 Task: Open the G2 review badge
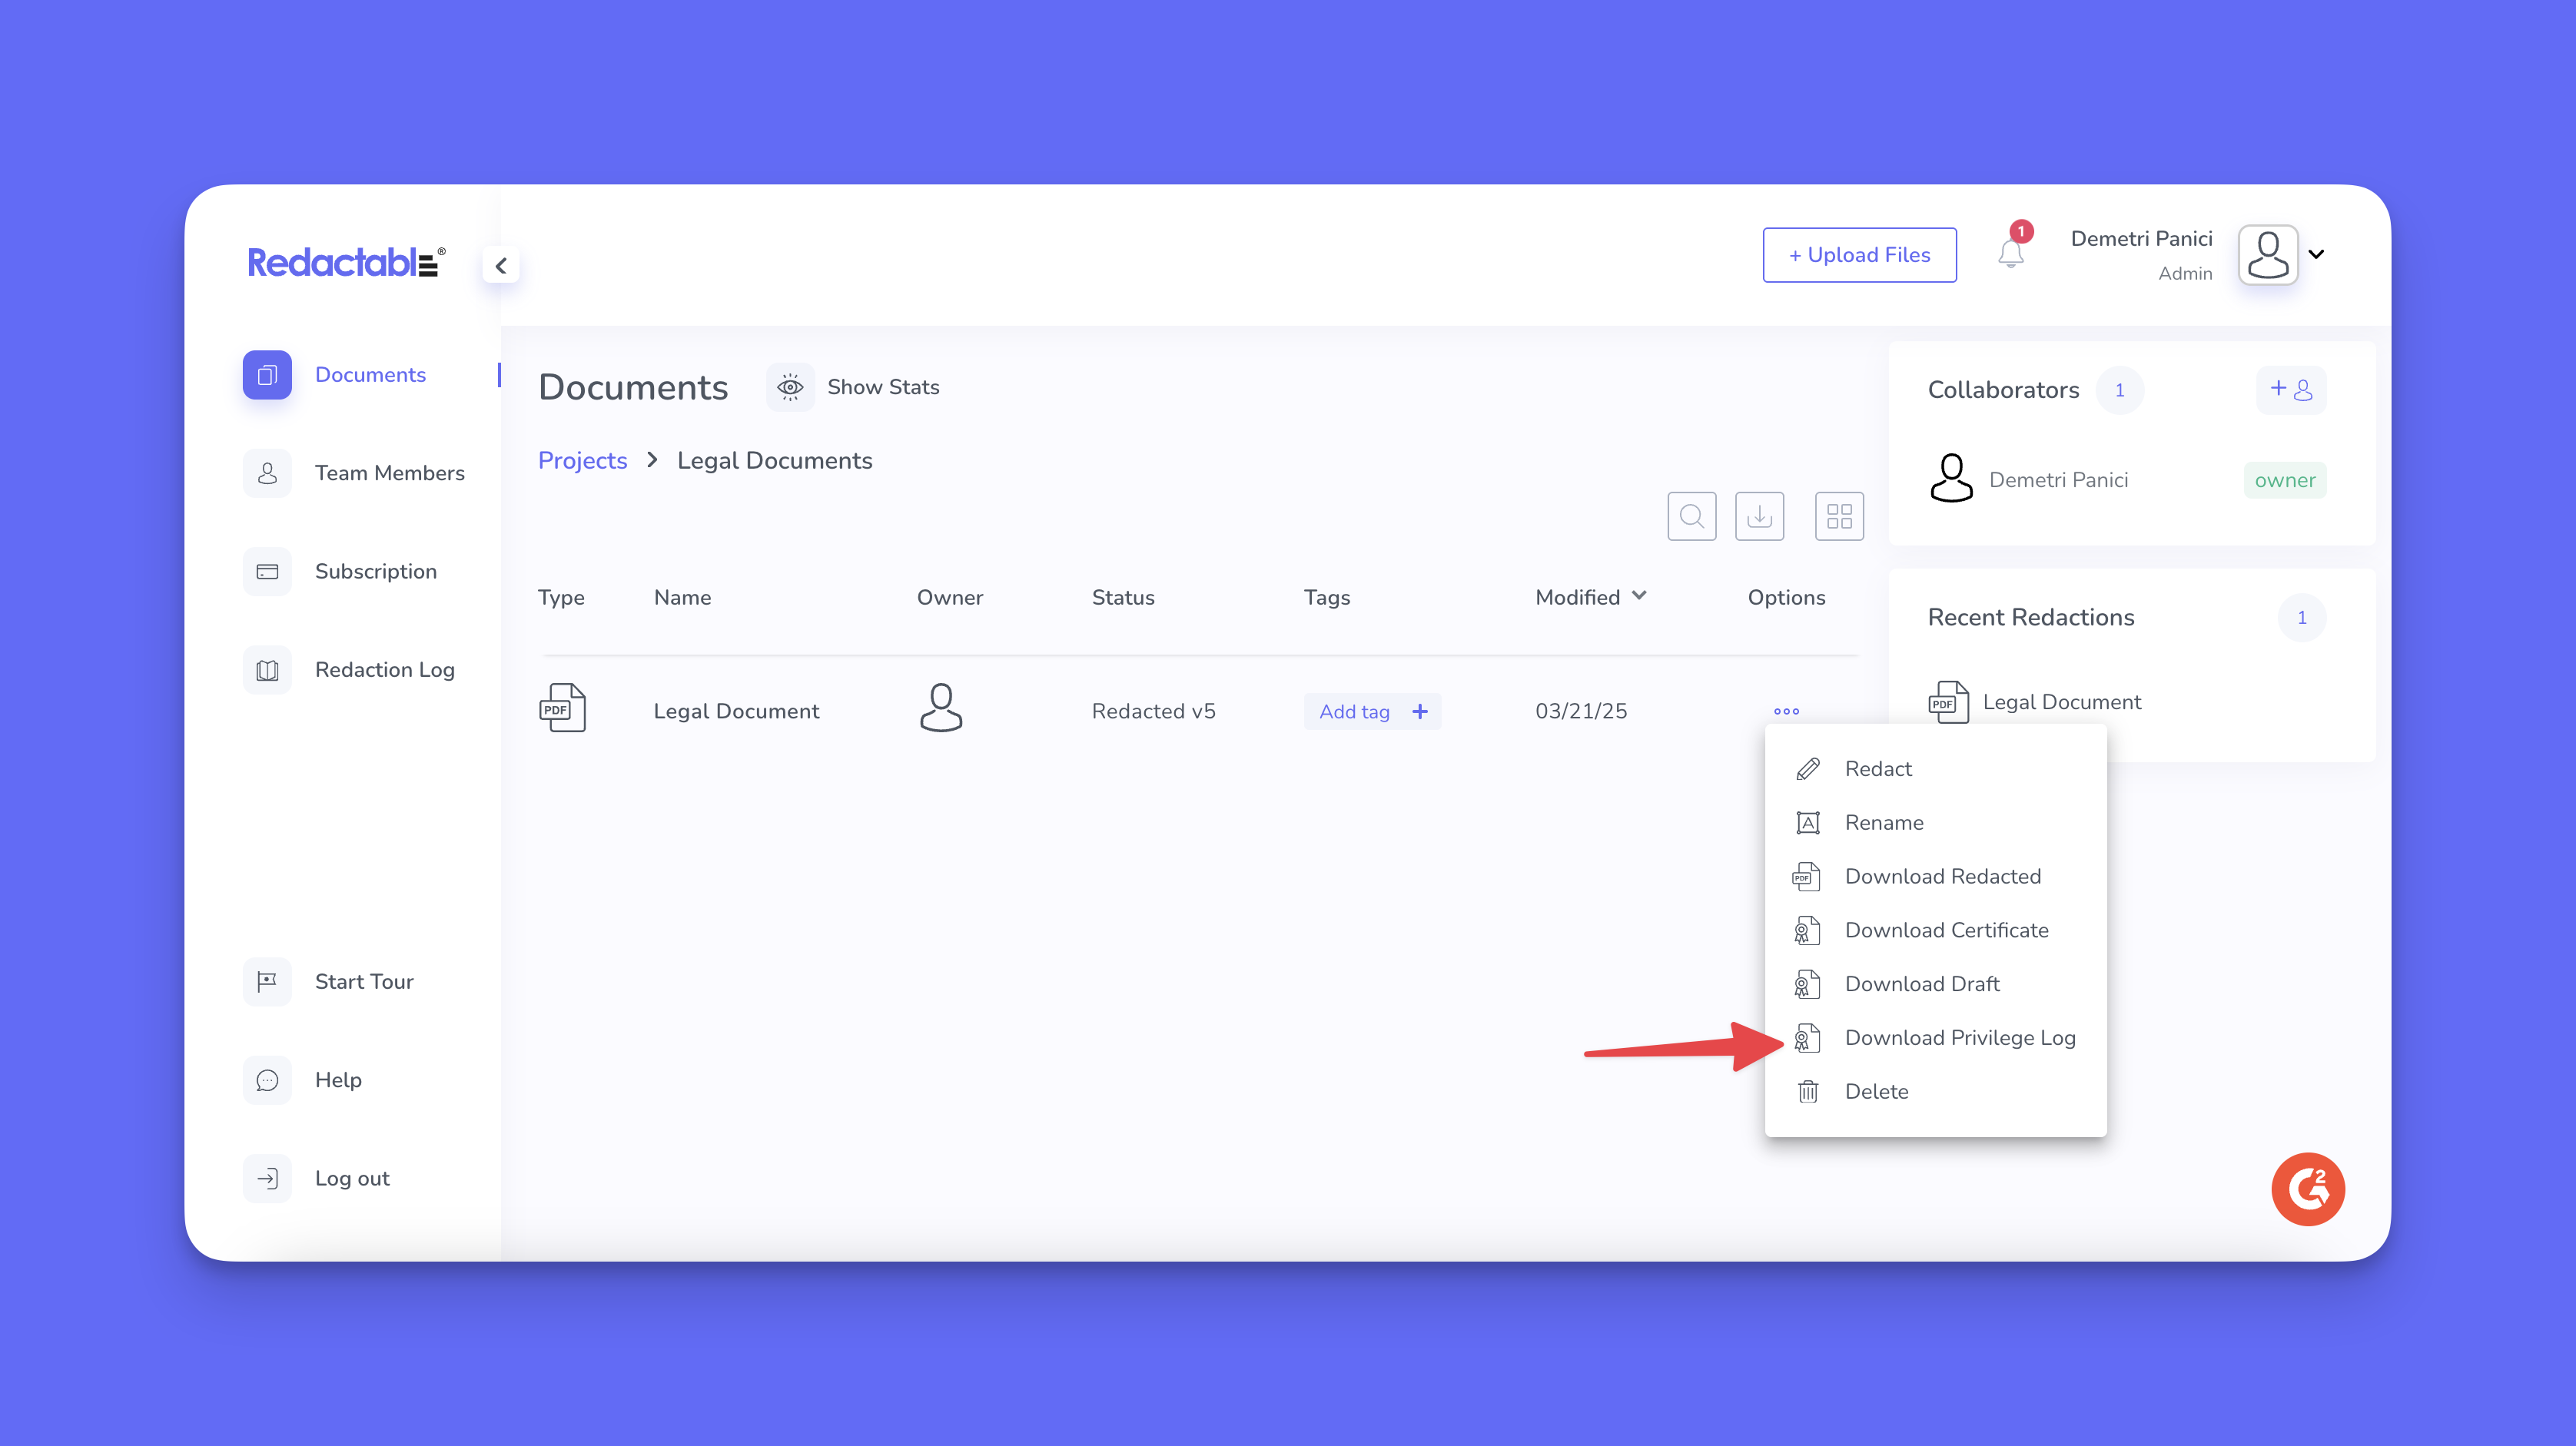(x=2308, y=1189)
